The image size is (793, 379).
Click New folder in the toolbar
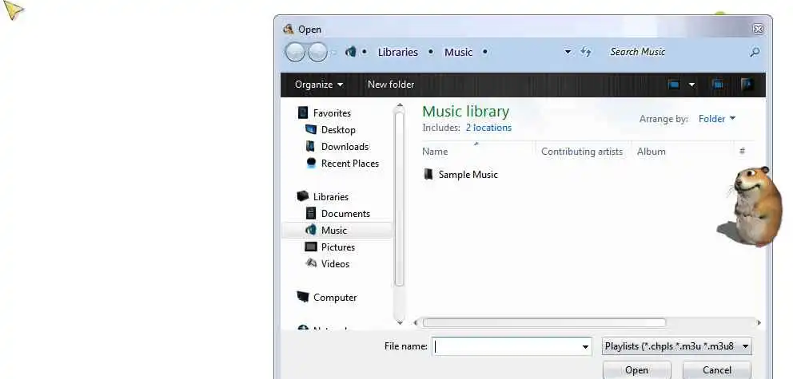tap(391, 85)
